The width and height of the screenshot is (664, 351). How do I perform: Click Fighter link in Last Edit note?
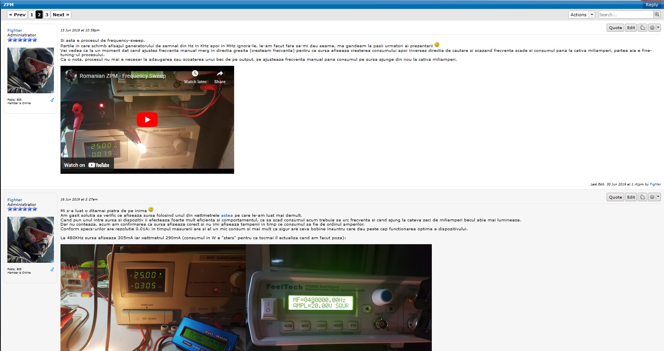655,184
